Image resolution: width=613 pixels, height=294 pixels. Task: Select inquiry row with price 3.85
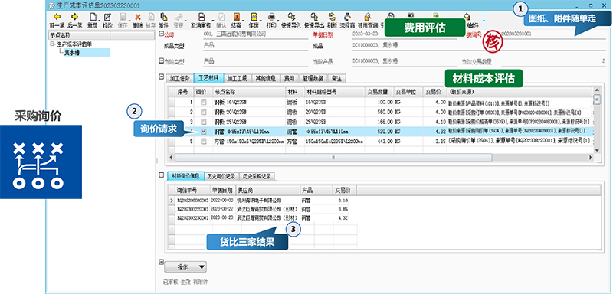(x=262, y=209)
